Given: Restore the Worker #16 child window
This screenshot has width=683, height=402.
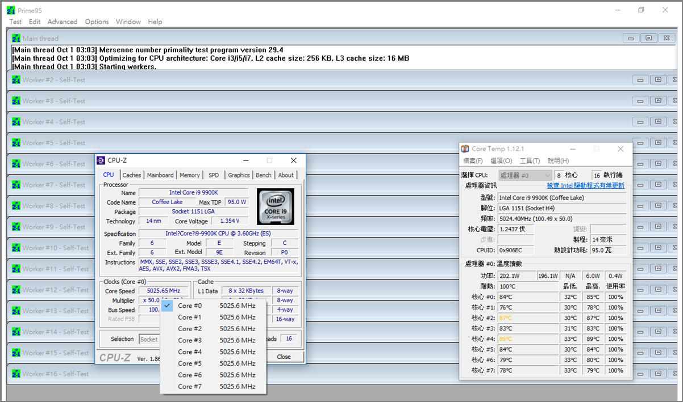Looking at the screenshot, I should tap(658, 374).
